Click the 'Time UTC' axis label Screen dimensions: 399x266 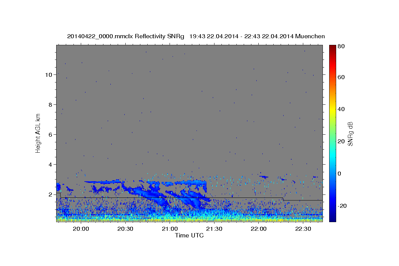(x=189, y=235)
